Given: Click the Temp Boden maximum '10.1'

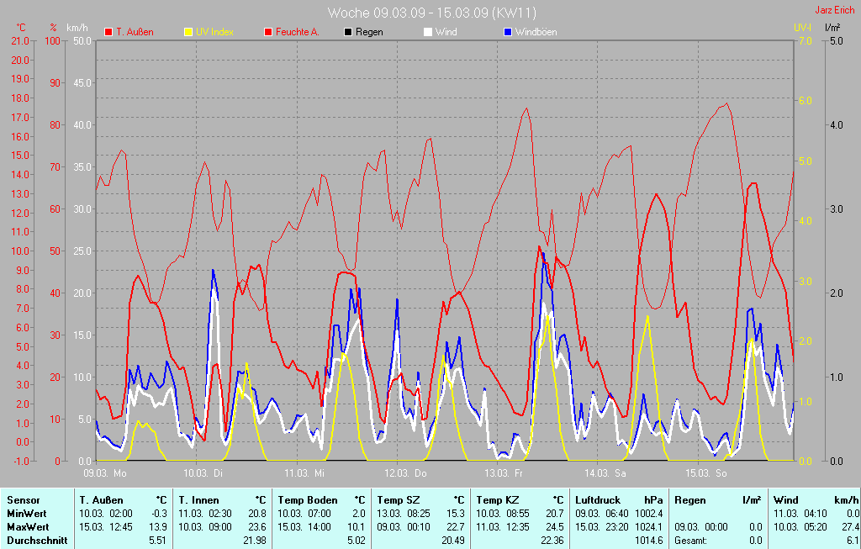Looking at the screenshot, I should point(357,526).
